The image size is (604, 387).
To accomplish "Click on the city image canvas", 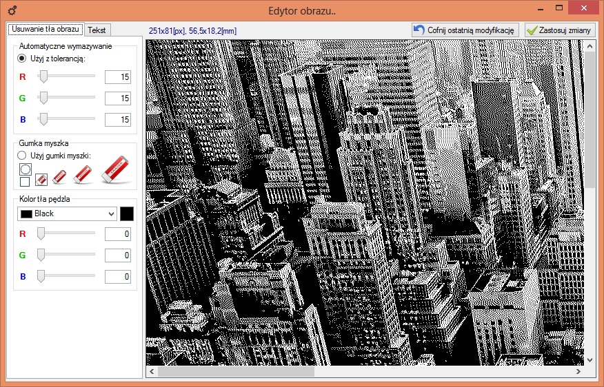I will point(365,202).
